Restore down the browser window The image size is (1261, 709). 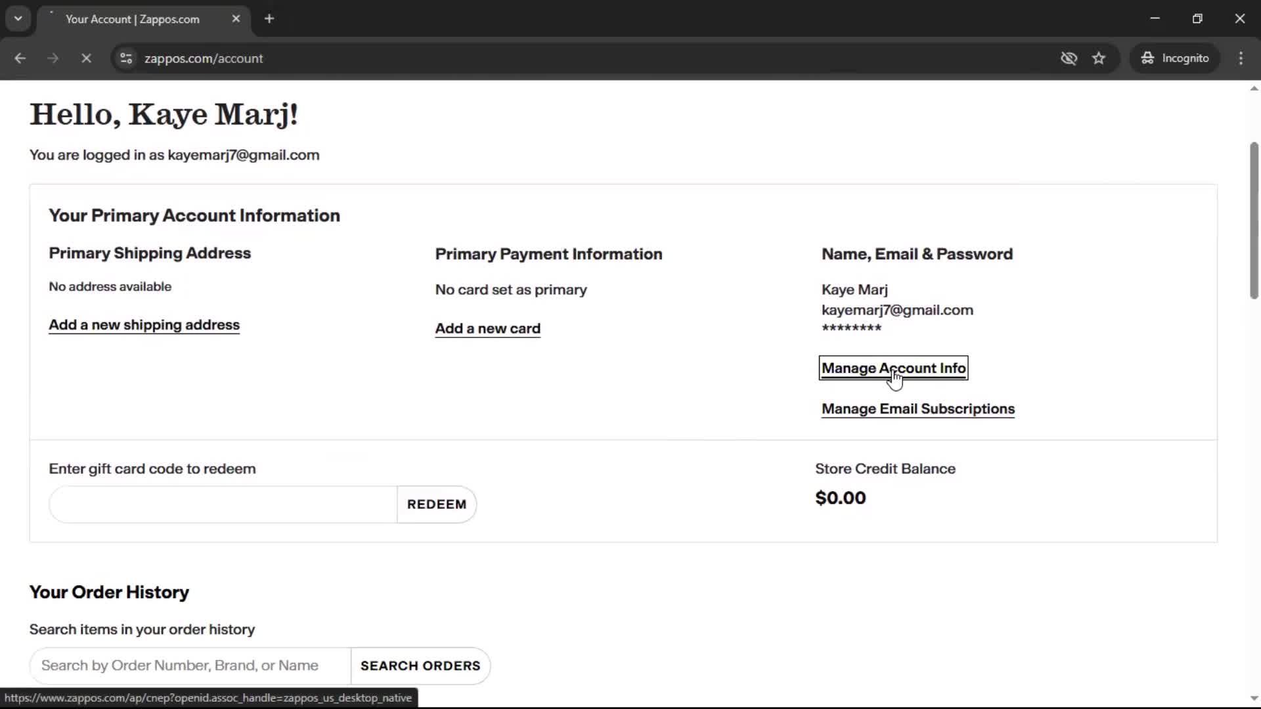pos(1197,19)
